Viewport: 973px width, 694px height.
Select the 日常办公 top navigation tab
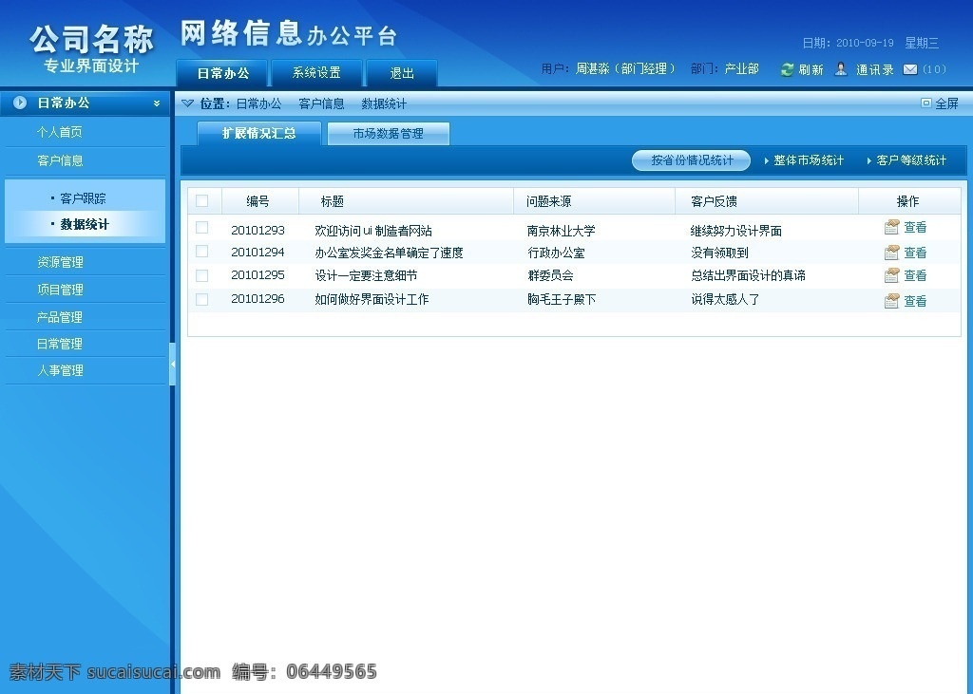(222, 72)
